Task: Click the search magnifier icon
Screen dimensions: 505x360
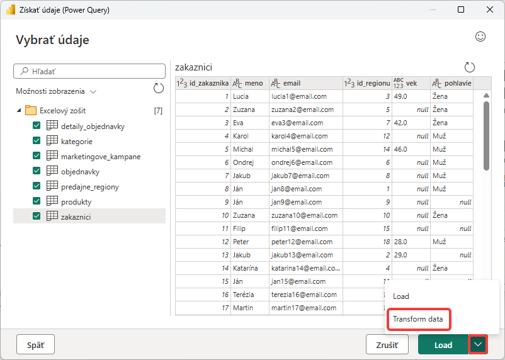Action: click(x=24, y=71)
